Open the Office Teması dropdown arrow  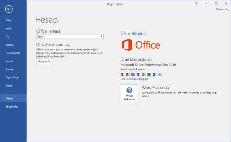point(101,37)
